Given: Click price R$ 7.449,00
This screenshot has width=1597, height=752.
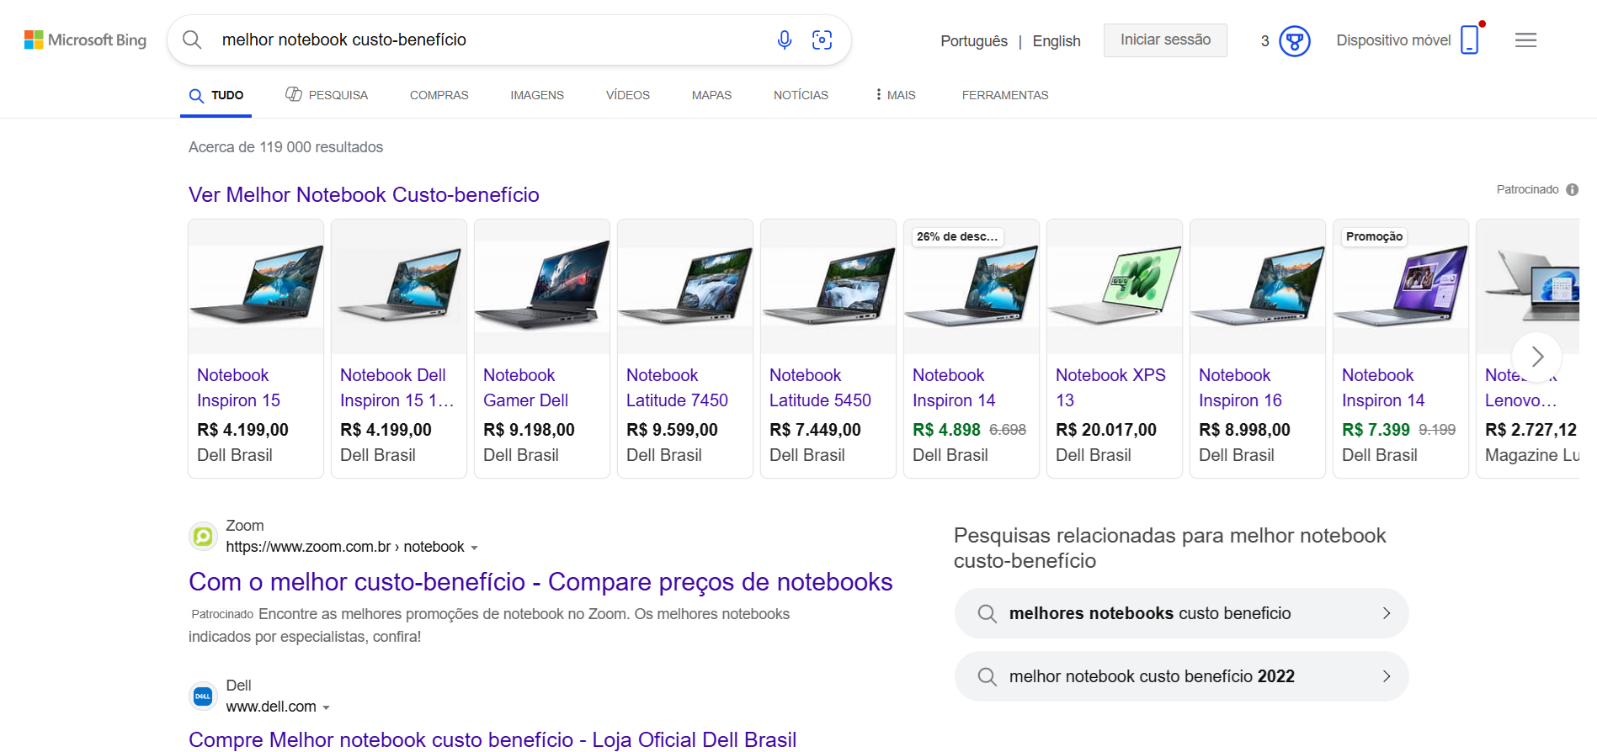Looking at the screenshot, I should coord(815,430).
